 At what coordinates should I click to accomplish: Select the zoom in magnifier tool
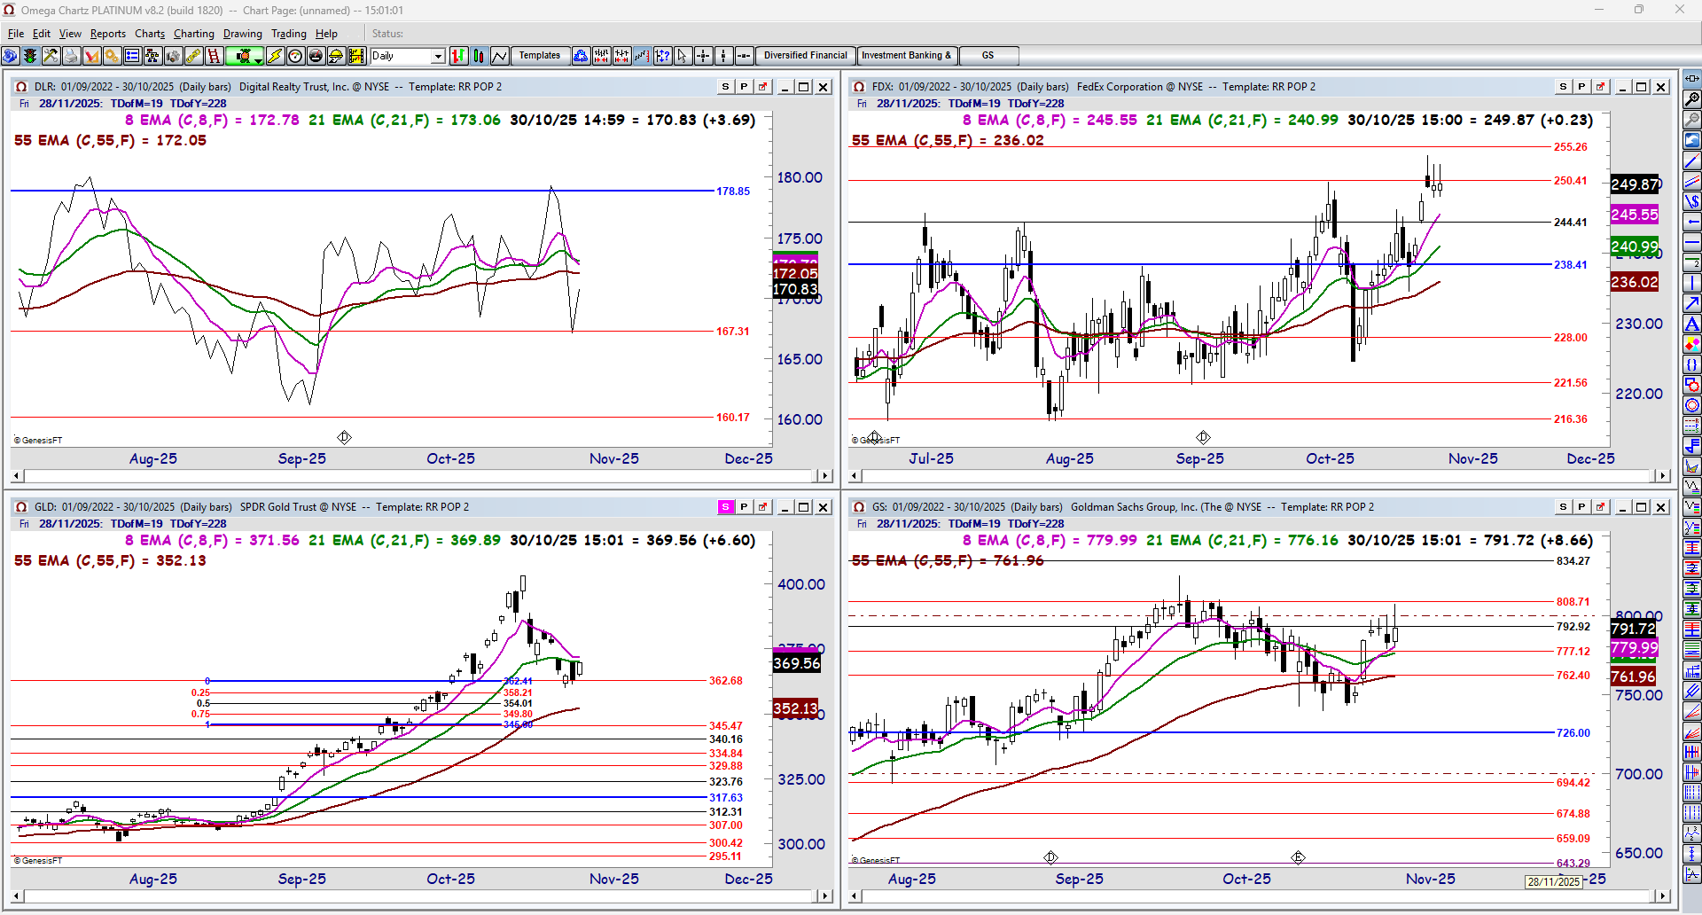[1692, 99]
